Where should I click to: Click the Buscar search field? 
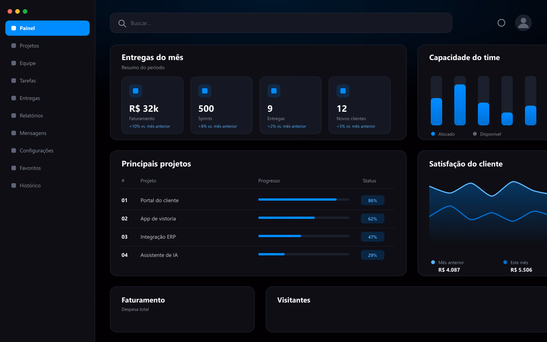pyautogui.click(x=281, y=23)
